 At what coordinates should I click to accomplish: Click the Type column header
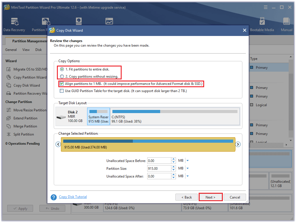(254, 59)
